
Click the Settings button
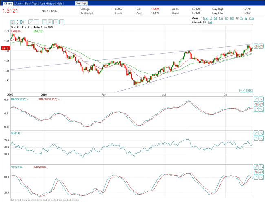pos(81,3)
